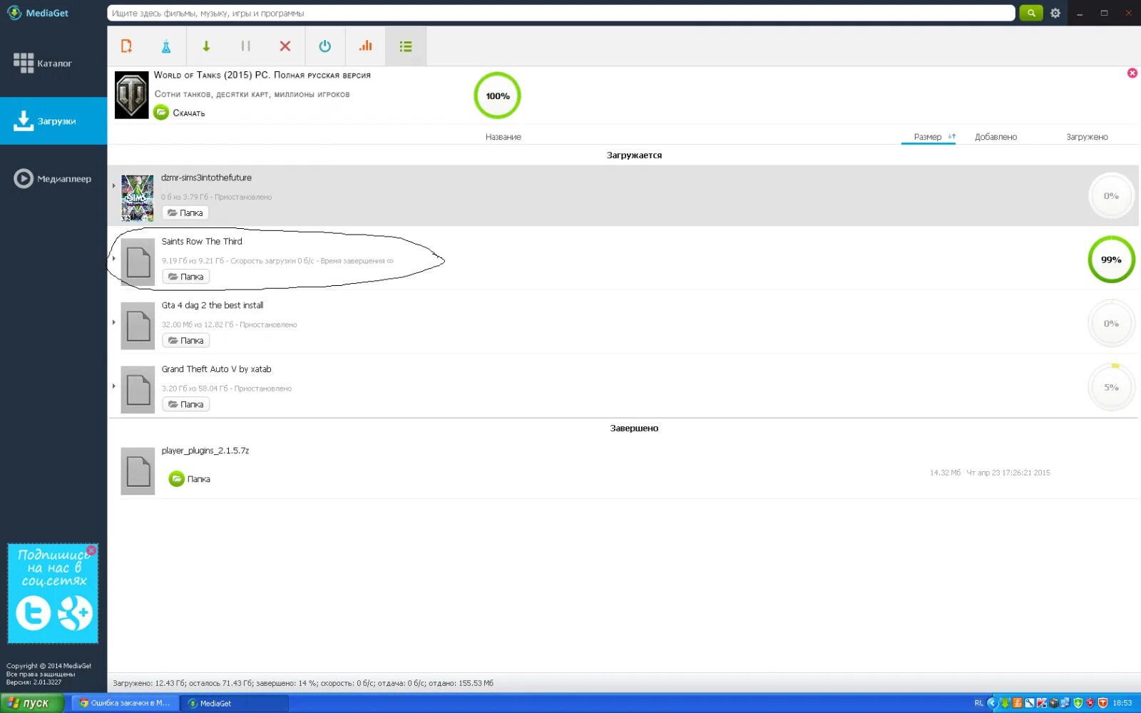
Task: Click the World of Tanks thumbnail
Action: (x=132, y=96)
